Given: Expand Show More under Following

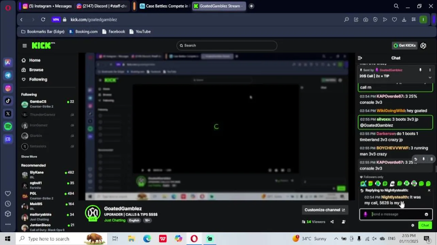Looking at the screenshot, I should click(29, 157).
